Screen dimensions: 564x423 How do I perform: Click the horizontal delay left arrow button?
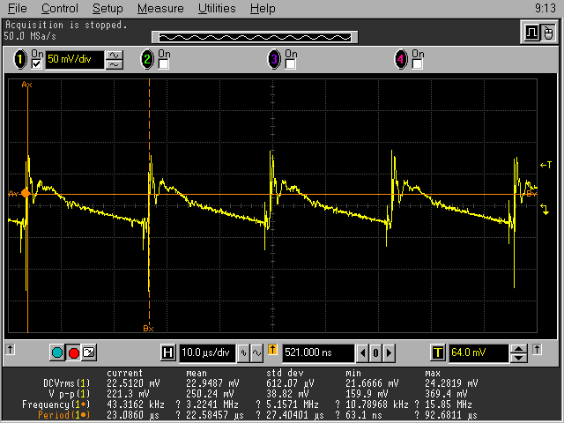coord(362,353)
